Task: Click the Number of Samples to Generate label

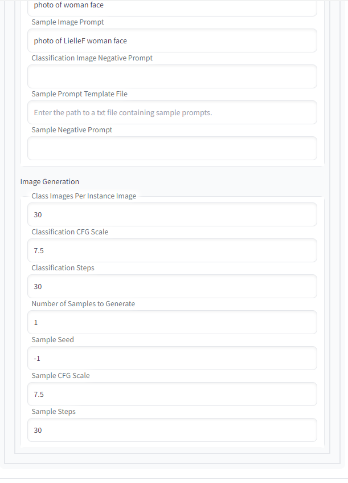Action: coord(83,303)
